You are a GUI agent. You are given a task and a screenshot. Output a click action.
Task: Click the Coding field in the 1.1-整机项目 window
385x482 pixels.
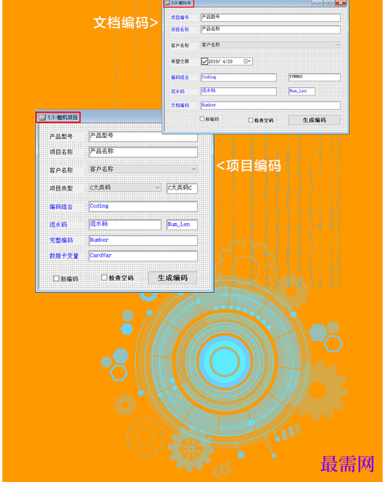(x=143, y=206)
